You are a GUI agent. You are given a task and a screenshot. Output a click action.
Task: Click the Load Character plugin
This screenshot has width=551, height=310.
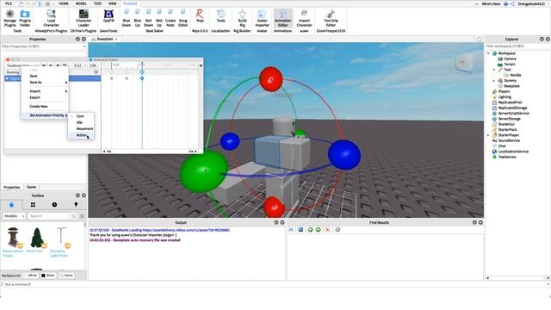51,18
